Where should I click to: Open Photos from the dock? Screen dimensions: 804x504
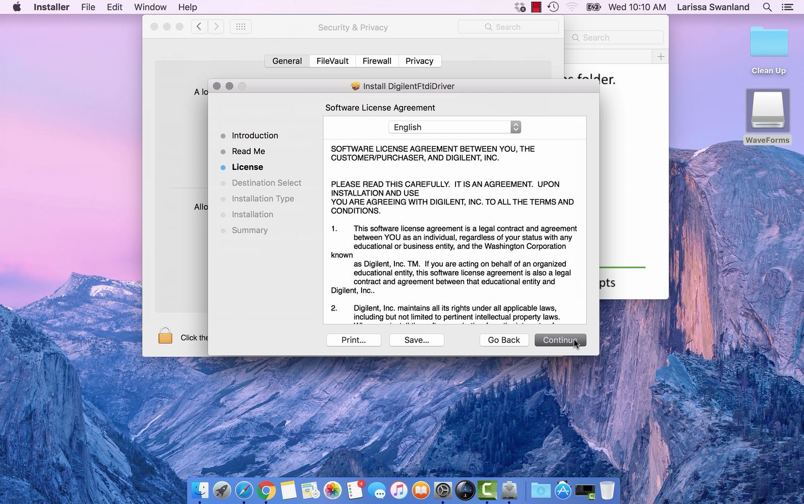(332, 490)
